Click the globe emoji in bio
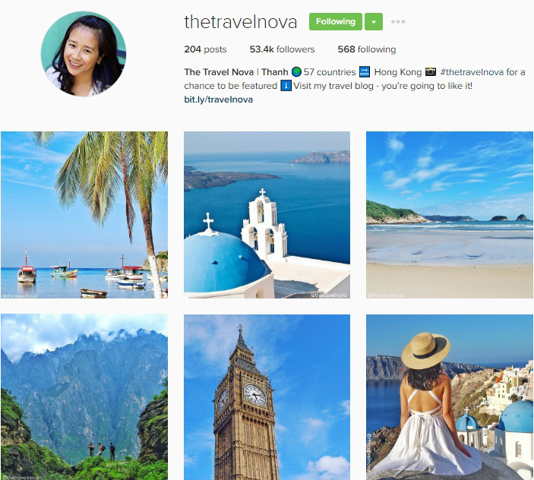 pos(296,72)
